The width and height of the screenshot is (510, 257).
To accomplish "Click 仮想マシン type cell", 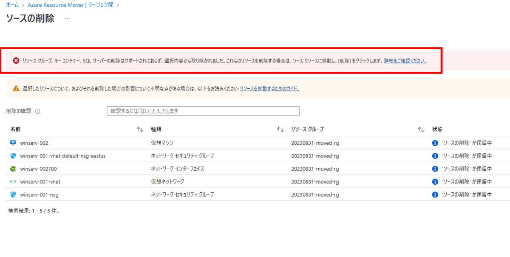I will (162, 143).
